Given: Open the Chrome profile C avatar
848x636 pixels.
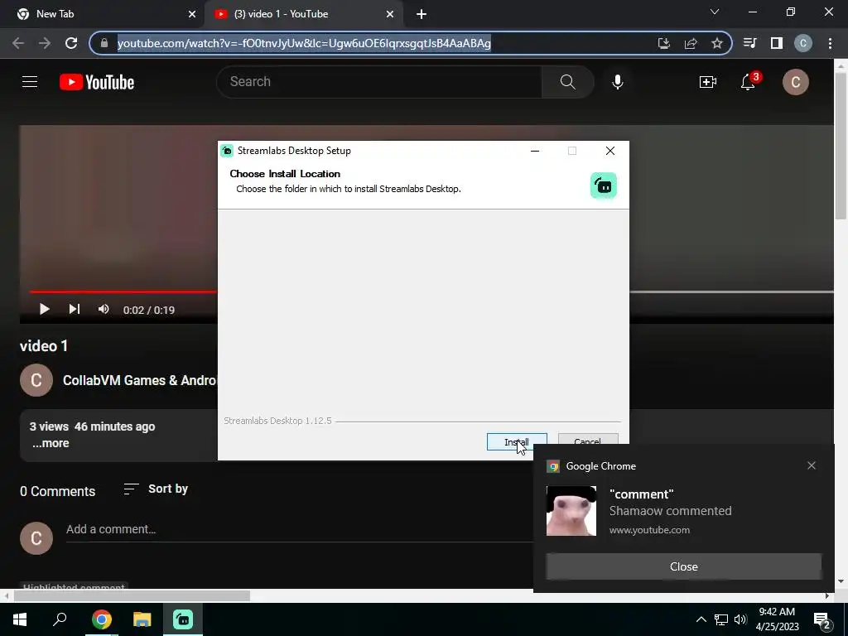Looking at the screenshot, I should click(x=803, y=43).
